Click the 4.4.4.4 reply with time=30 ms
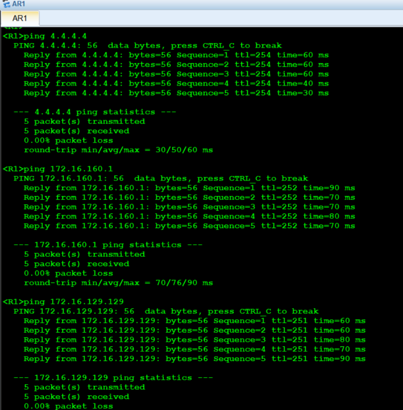Viewport: 403px width, 410px height. [176, 93]
